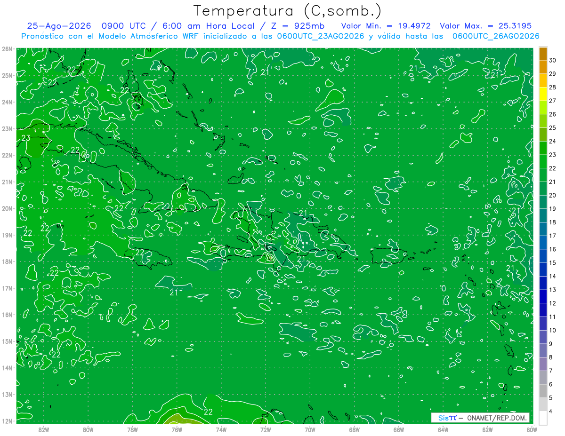
Task: Click the color bar value "19"
Action: (553, 209)
